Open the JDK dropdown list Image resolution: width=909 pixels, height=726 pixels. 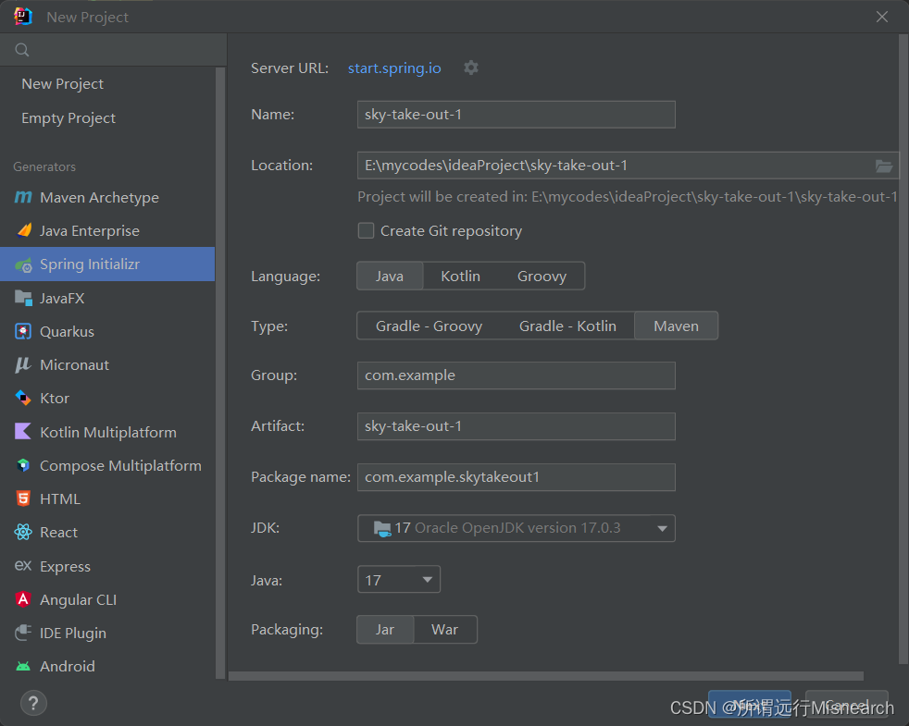516,528
